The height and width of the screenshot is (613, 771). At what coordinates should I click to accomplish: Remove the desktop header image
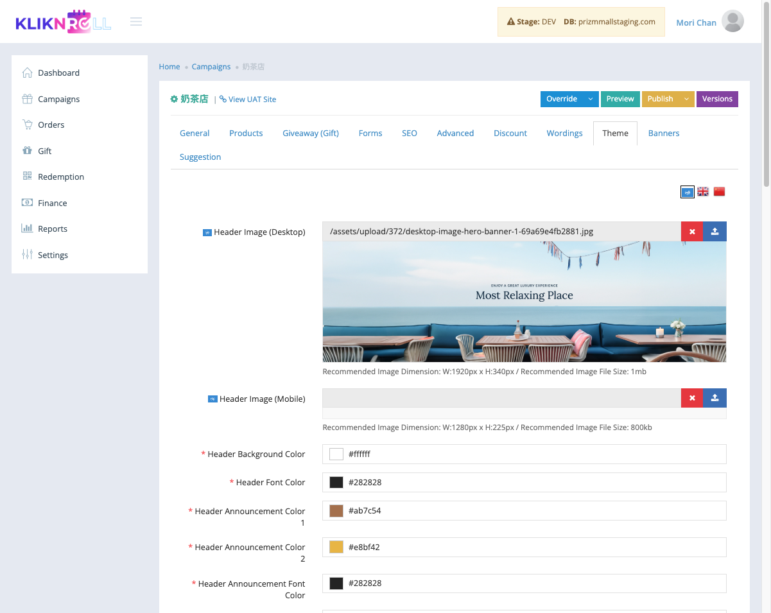tap(692, 232)
